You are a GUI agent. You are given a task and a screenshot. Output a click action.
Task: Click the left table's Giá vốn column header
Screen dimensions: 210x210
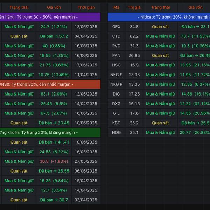click(54, 7)
